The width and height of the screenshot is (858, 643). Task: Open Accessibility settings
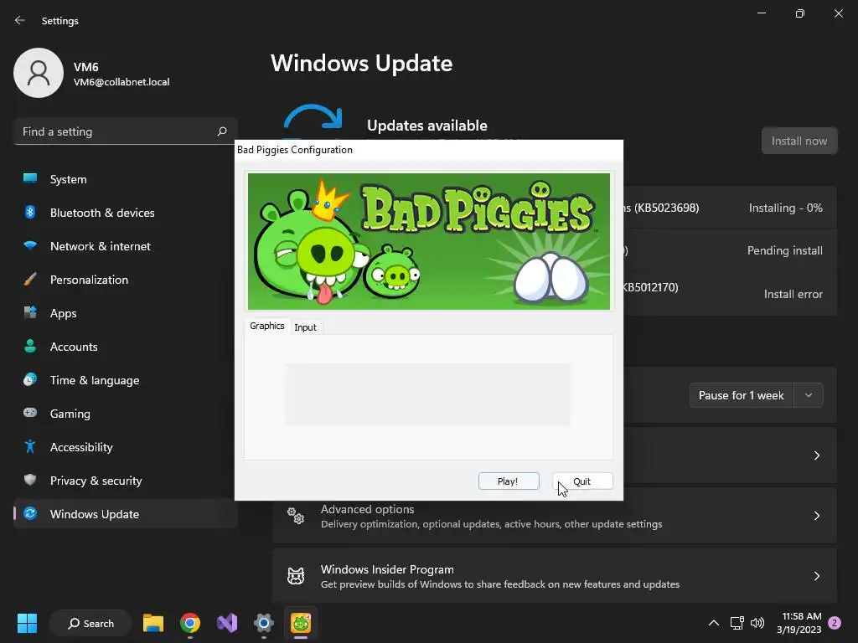tap(126, 447)
